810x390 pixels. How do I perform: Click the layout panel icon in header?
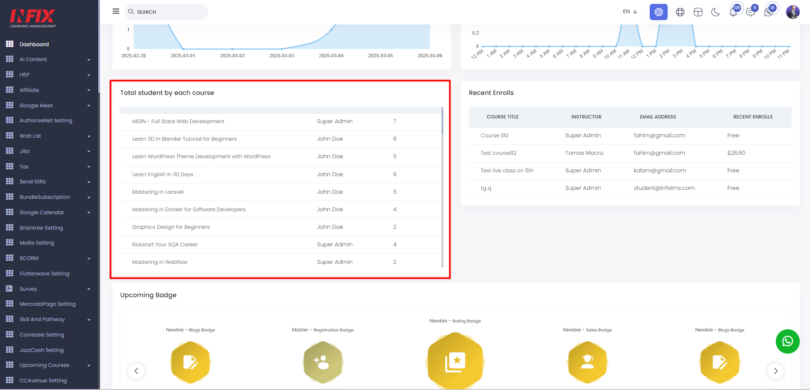coord(698,12)
